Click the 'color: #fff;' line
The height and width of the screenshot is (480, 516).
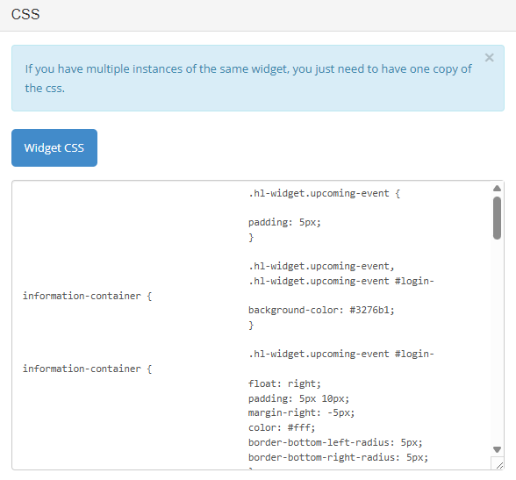282,427
